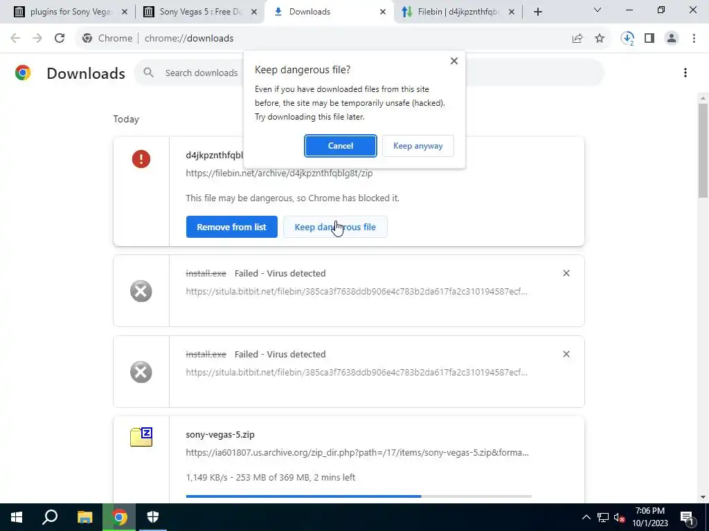The width and height of the screenshot is (709, 531).
Task: Open the Downloads page more-actions menu
Action: click(685, 73)
